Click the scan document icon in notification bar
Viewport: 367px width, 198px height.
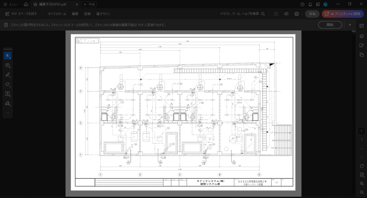pos(6,25)
